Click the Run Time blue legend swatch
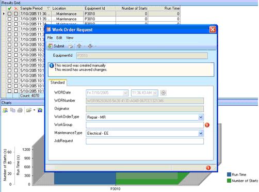This screenshot has height=192, width=259. pyautogui.click(x=229, y=174)
